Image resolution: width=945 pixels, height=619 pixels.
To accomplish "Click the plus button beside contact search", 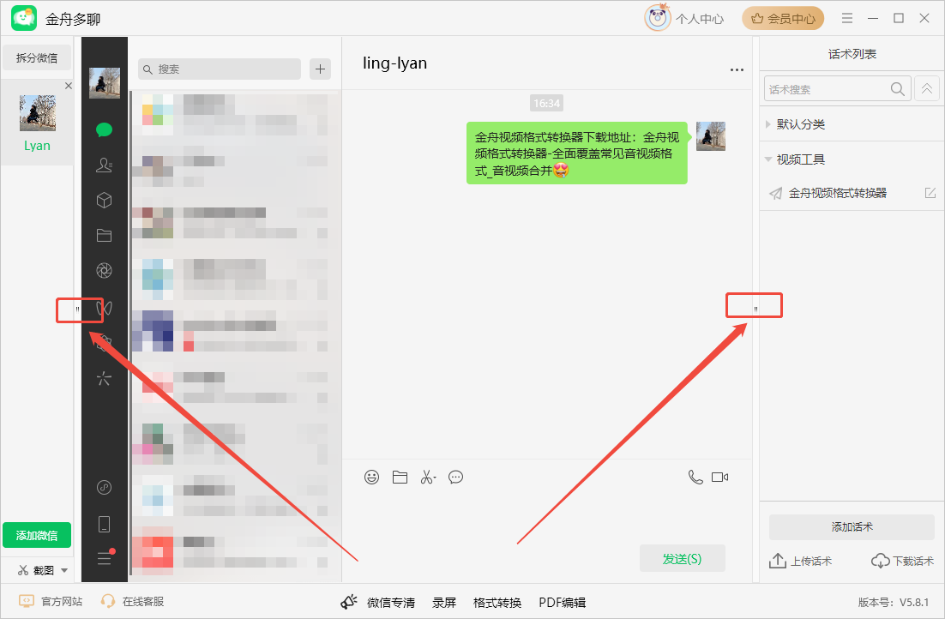I will pos(320,69).
